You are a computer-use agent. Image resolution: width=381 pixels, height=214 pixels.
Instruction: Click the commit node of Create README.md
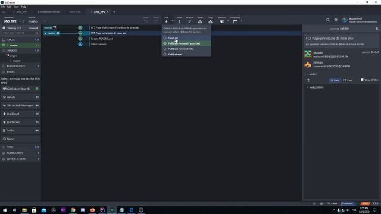pyautogui.click(x=80, y=39)
